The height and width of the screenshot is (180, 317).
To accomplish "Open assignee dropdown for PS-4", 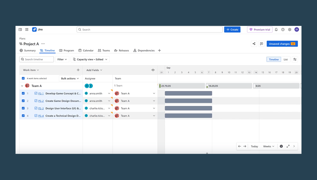I will pos(109,116).
